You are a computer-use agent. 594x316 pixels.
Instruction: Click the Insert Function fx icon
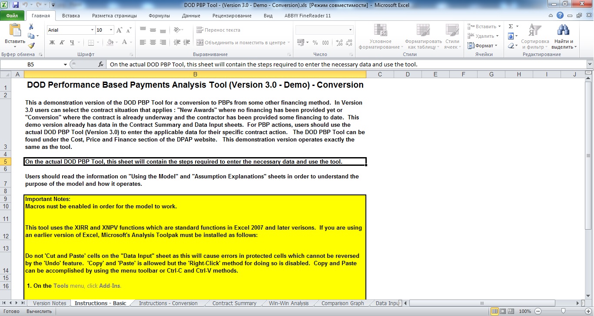101,64
